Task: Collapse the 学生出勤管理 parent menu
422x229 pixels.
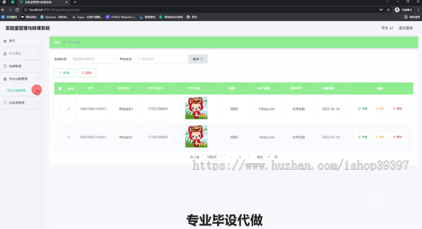Action: pos(23,79)
